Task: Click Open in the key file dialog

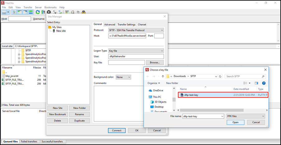Action: tap(235, 122)
